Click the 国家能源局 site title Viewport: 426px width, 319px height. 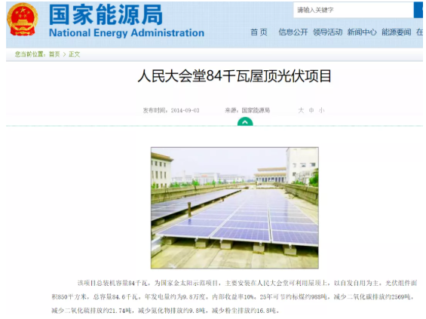click(106, 14)
